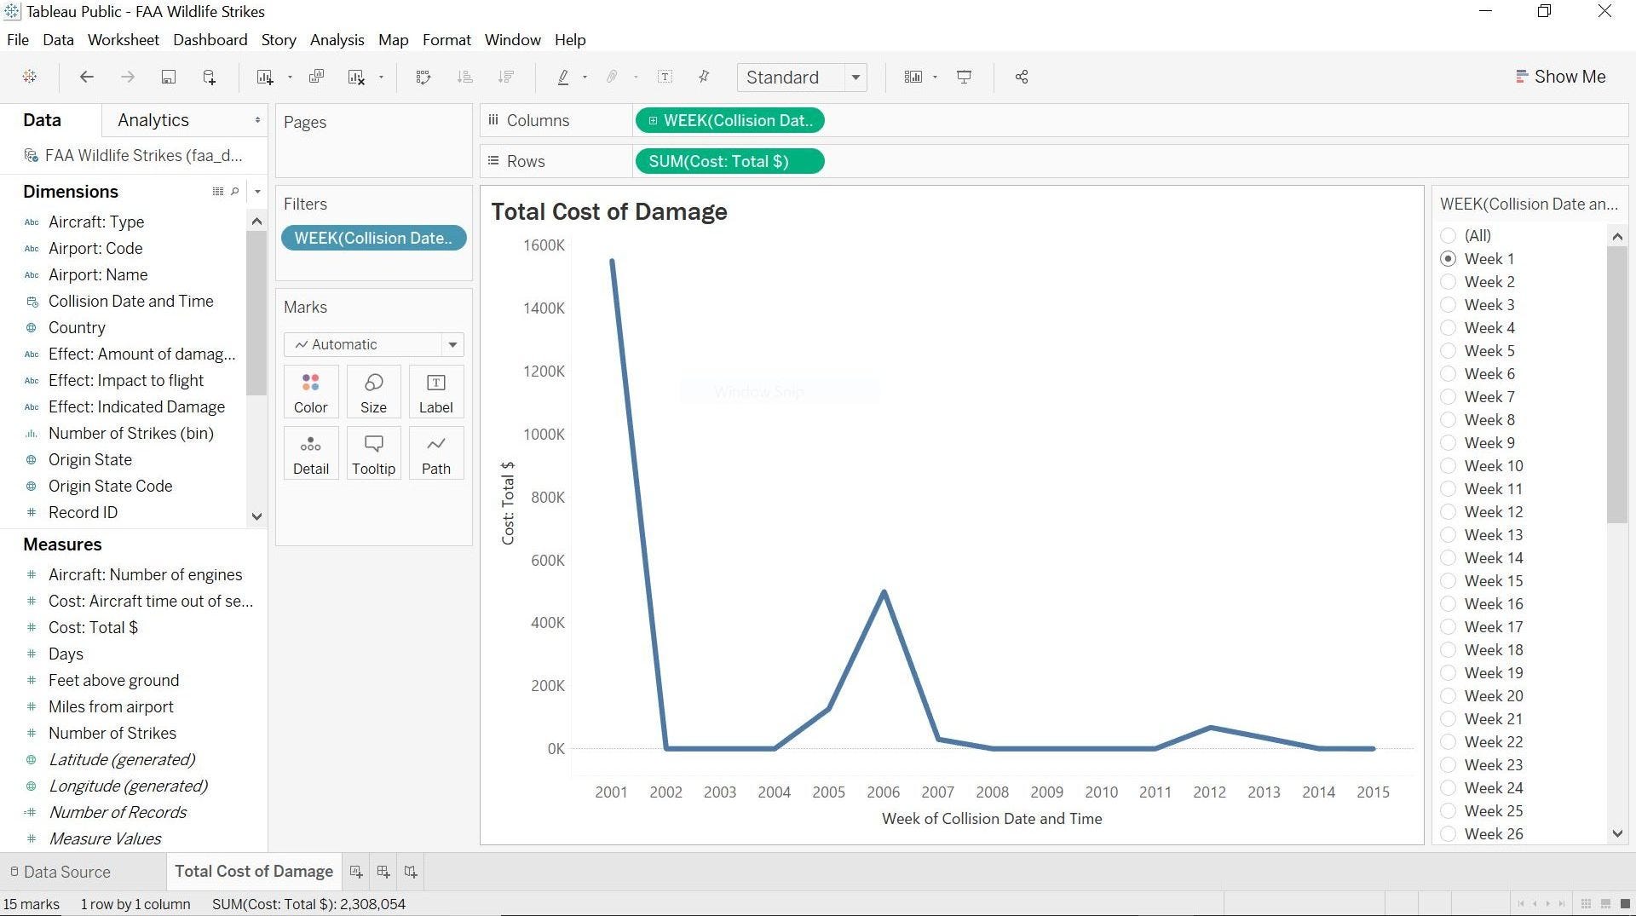This screenshot has height=916, width=1636.
Task: Click the New Dashboard tab icon
Action: (383, 871)
